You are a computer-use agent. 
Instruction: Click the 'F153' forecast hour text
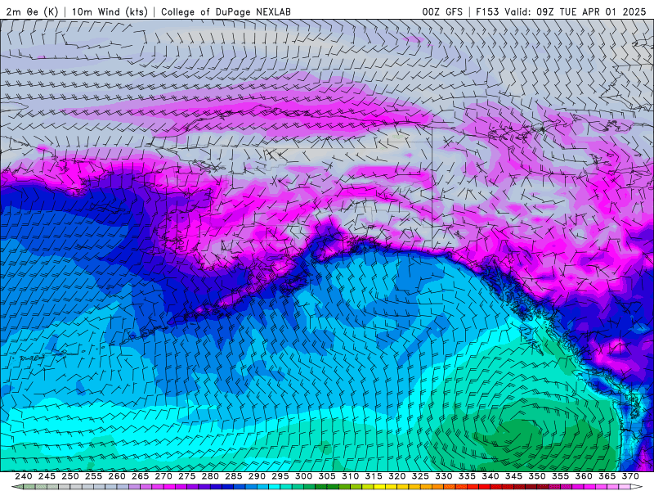coord(487,11)
